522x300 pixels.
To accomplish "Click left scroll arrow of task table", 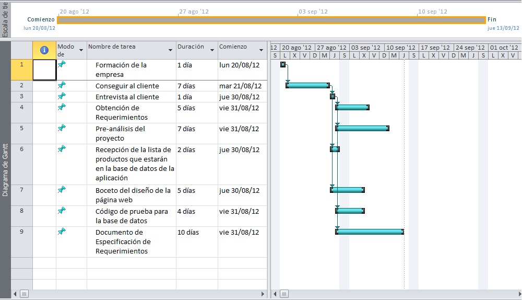I will [15, 294].
